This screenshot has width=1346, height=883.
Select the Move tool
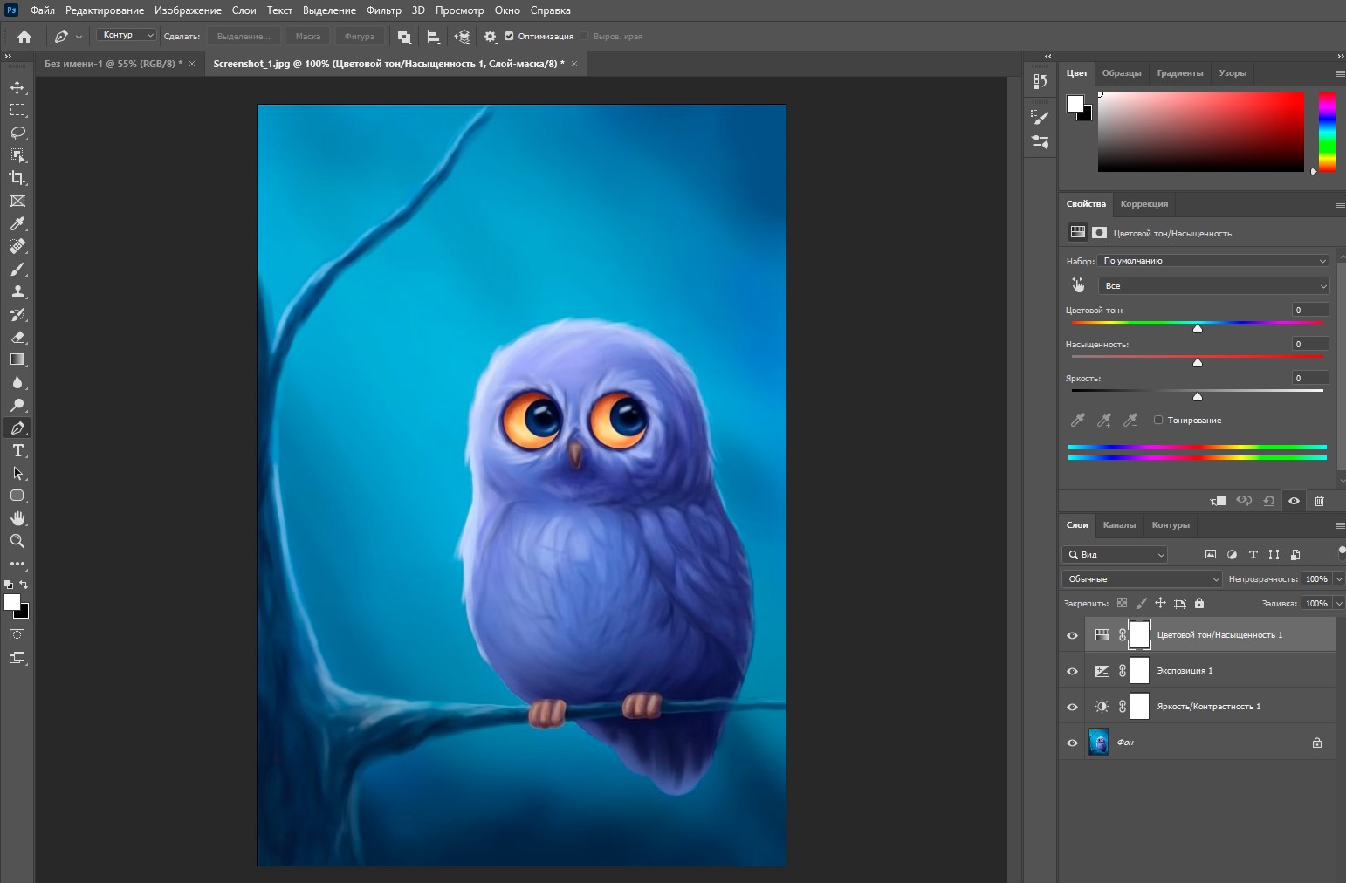pyautogui.click(x=17, y=88)
